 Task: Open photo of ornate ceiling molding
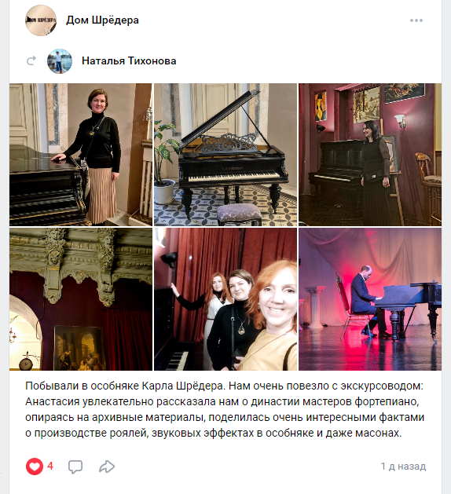tap(81, 299)
